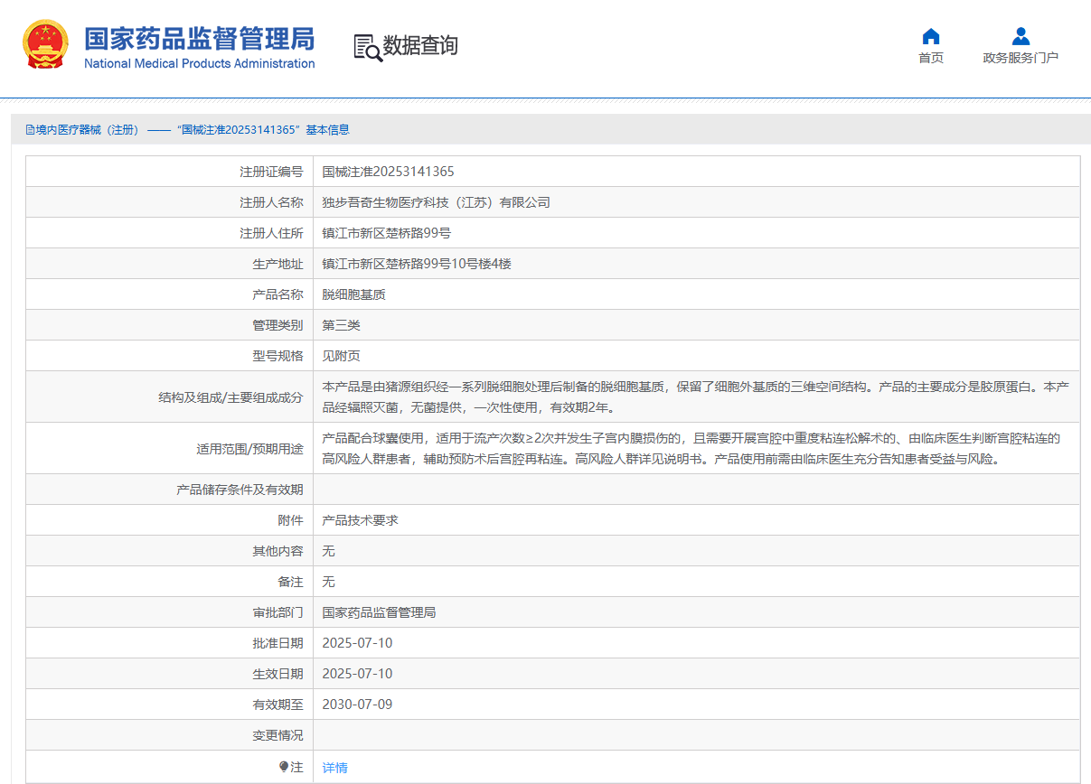Screen dimensions: 1091x784
Task: Click the national emblem logo
Action: tap(45, 45)
